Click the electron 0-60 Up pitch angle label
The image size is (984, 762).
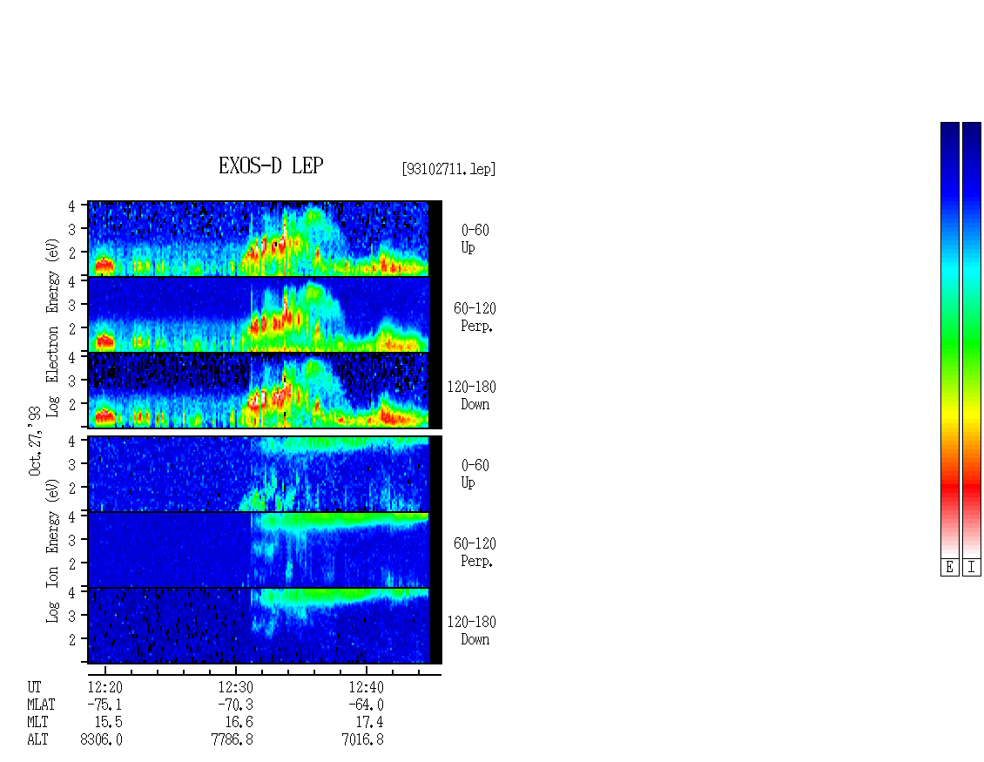475,239
